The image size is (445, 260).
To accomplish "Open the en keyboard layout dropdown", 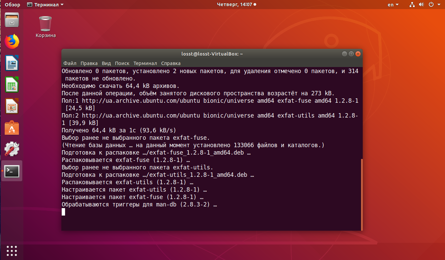I will (393, 5).
